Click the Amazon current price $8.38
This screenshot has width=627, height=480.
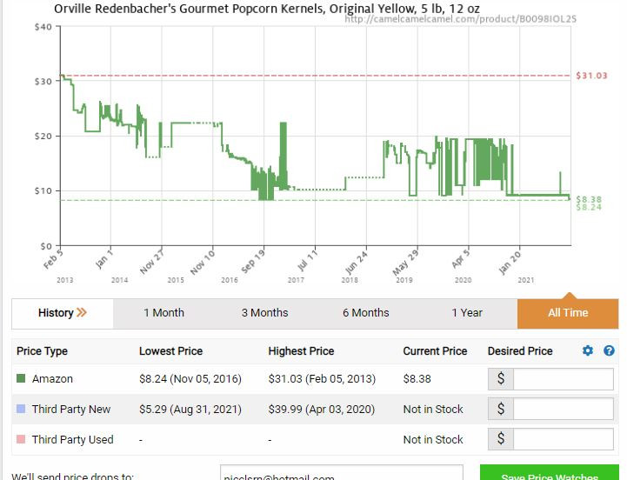417,379
